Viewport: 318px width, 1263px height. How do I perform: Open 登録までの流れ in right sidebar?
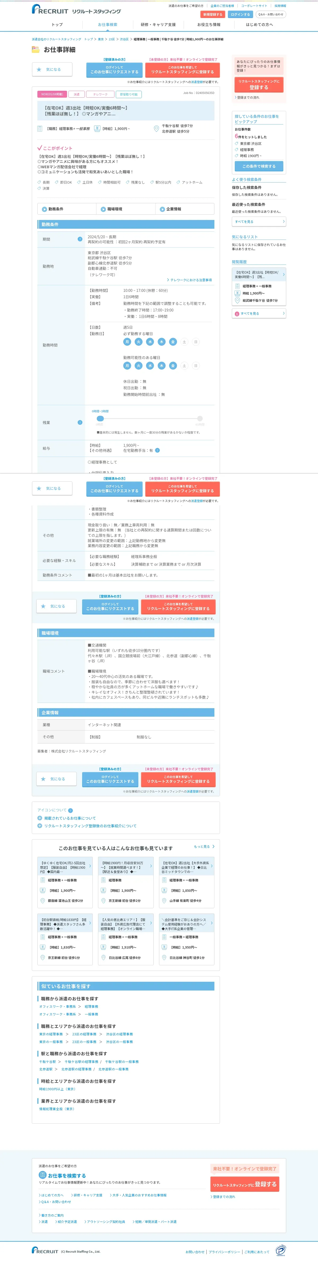pos(247,98)
